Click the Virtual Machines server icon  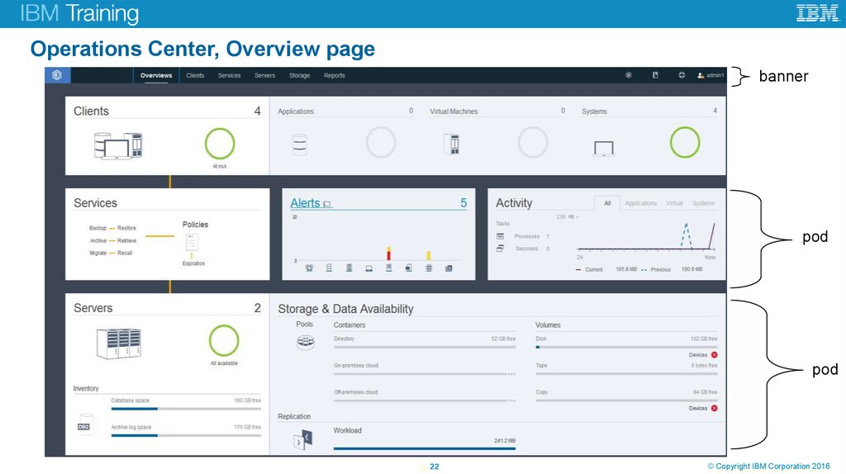point(452,144)
